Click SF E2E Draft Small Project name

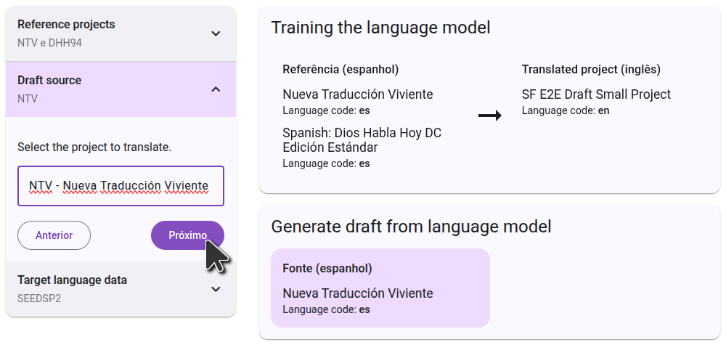point(596,94)
